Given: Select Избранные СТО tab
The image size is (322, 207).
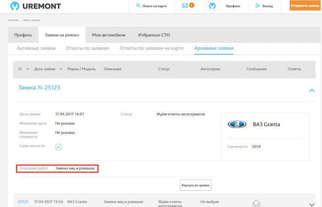Looking at the screenshot, I should coord(154,35).
